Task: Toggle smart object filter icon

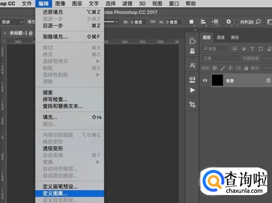Action: [x=269, y=49]
